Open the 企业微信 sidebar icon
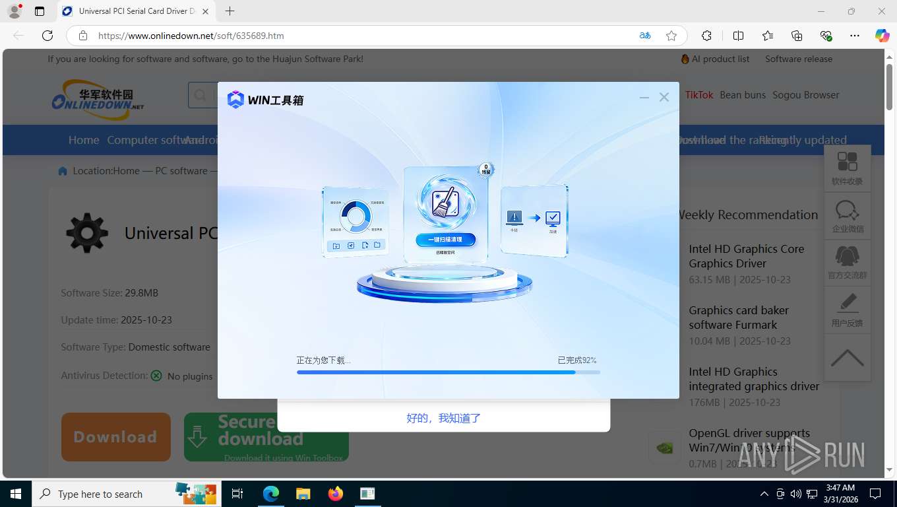Screen dimensions: 897x507 (x=848, y=216)
